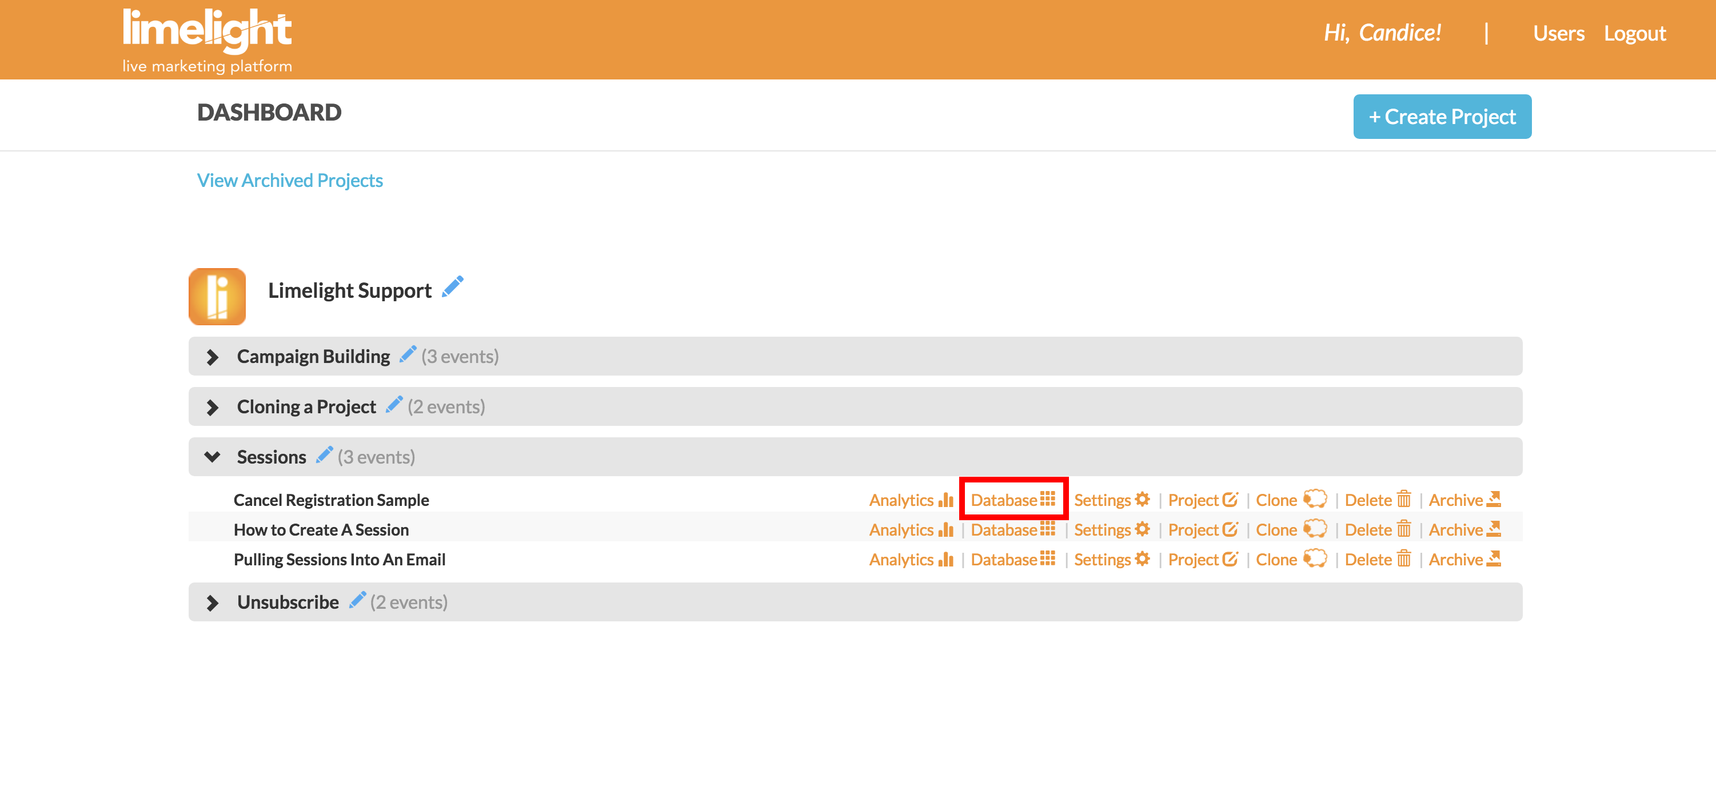Open Analytics for Pulling Sessions Into An Email
The image size is (1716, 790).
point(911,560)
